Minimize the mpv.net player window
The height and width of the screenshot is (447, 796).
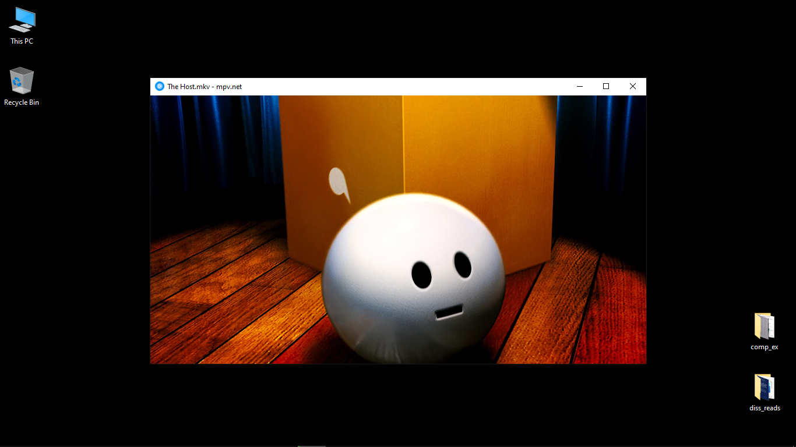(x=579, y=86)
